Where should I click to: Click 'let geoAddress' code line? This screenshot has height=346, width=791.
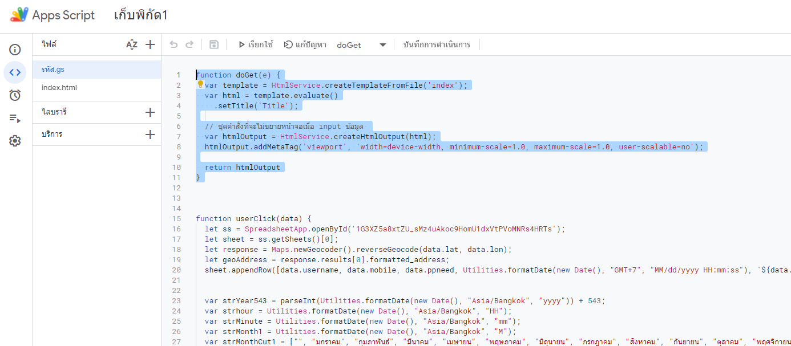328,259
